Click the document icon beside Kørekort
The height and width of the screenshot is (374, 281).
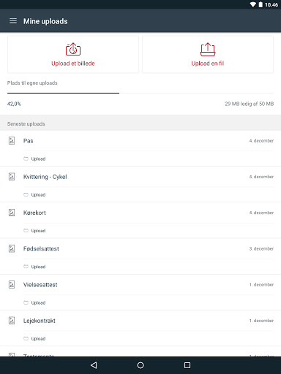[x=12, y=213]
